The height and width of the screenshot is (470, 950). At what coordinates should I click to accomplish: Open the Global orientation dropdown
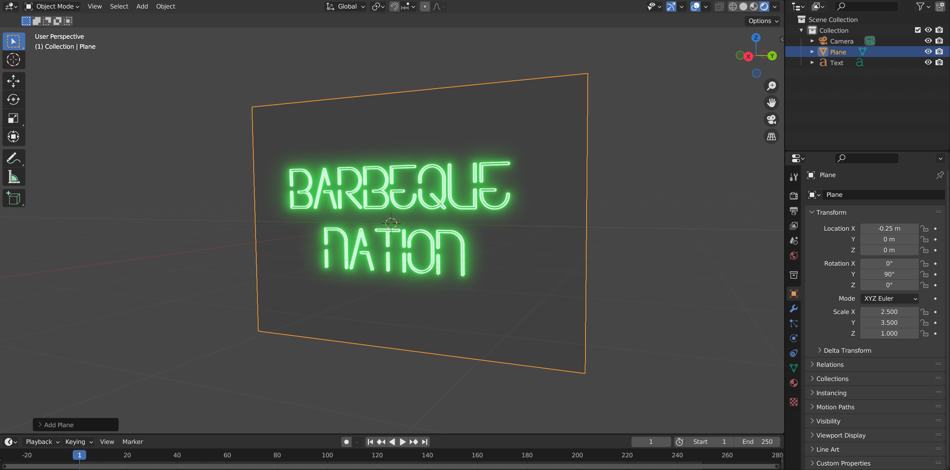tap(346, 6)
